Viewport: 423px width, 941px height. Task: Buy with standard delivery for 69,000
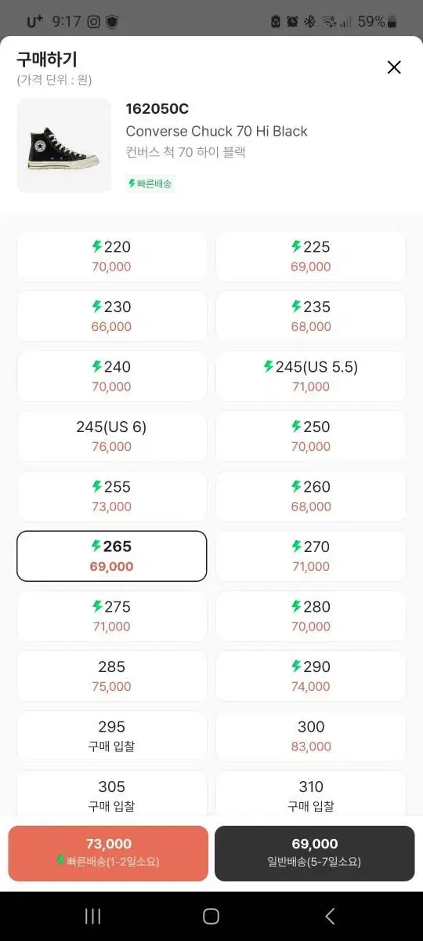click(315, 853)
